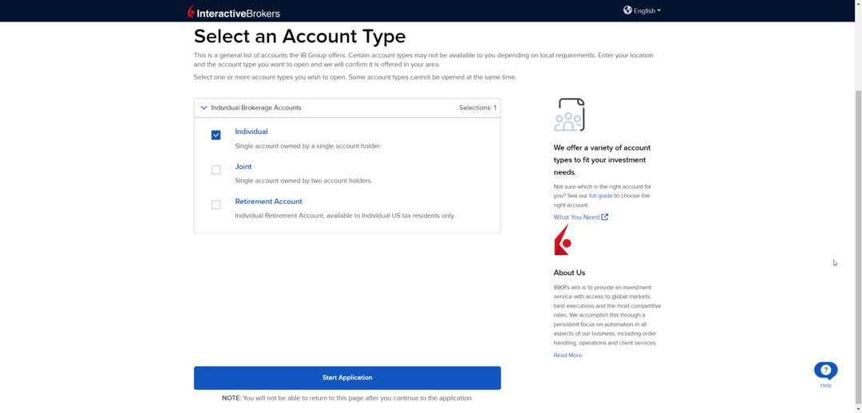This screenshot has height=413, width=862.
Task: Click 'Single account owned by two account holders.'
Action: 303,181
